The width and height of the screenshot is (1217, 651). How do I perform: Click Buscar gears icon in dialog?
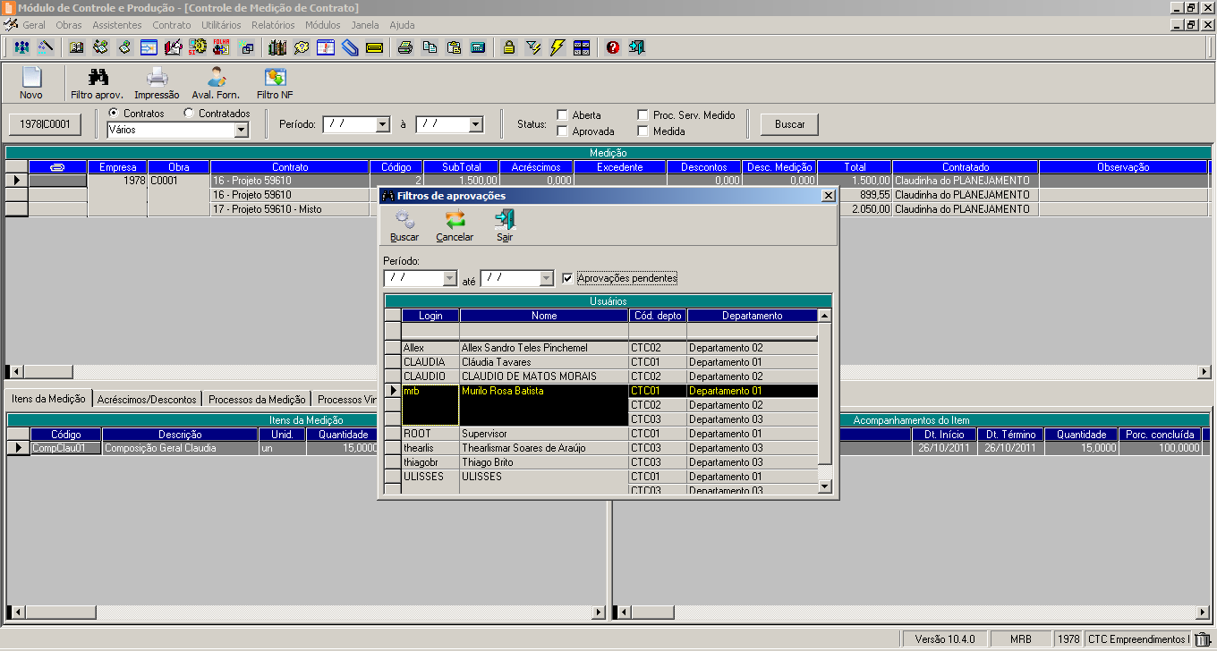tap(404, 225)
